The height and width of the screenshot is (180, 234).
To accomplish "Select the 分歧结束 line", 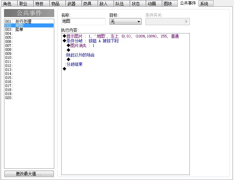I will tap(126, 65).
